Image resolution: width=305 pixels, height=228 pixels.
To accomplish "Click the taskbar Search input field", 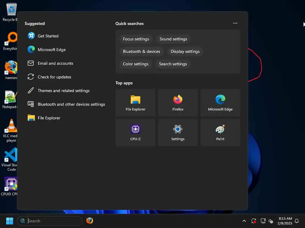I will pyautogui.click(x=50, y=221).
